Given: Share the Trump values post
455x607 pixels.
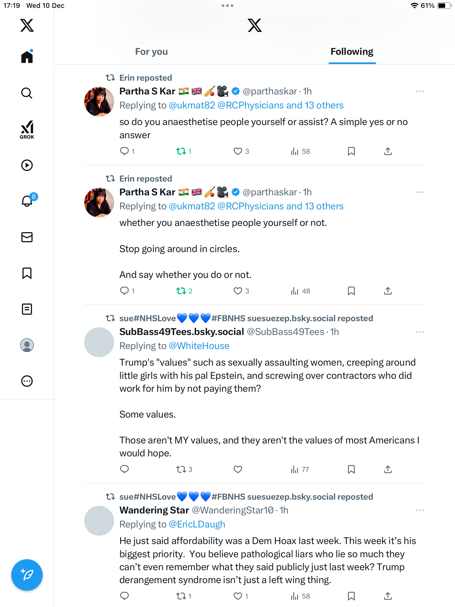Looking at the screenshot, I should click(388, 469).
